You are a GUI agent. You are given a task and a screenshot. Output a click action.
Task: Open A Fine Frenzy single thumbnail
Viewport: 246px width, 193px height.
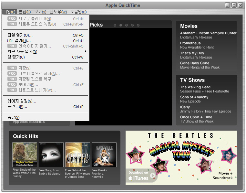(x=25, y=155)
